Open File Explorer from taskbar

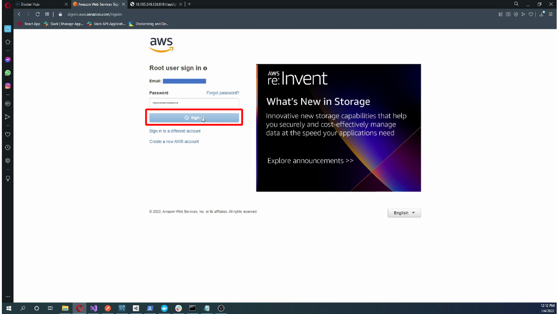(65, 308)
